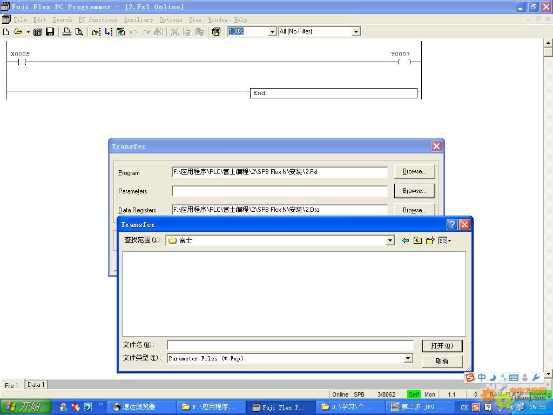The height and width of the screenshot is (415, 553).
Task: Switch to the Data 1 tab
Action: [x=36, y=385]
